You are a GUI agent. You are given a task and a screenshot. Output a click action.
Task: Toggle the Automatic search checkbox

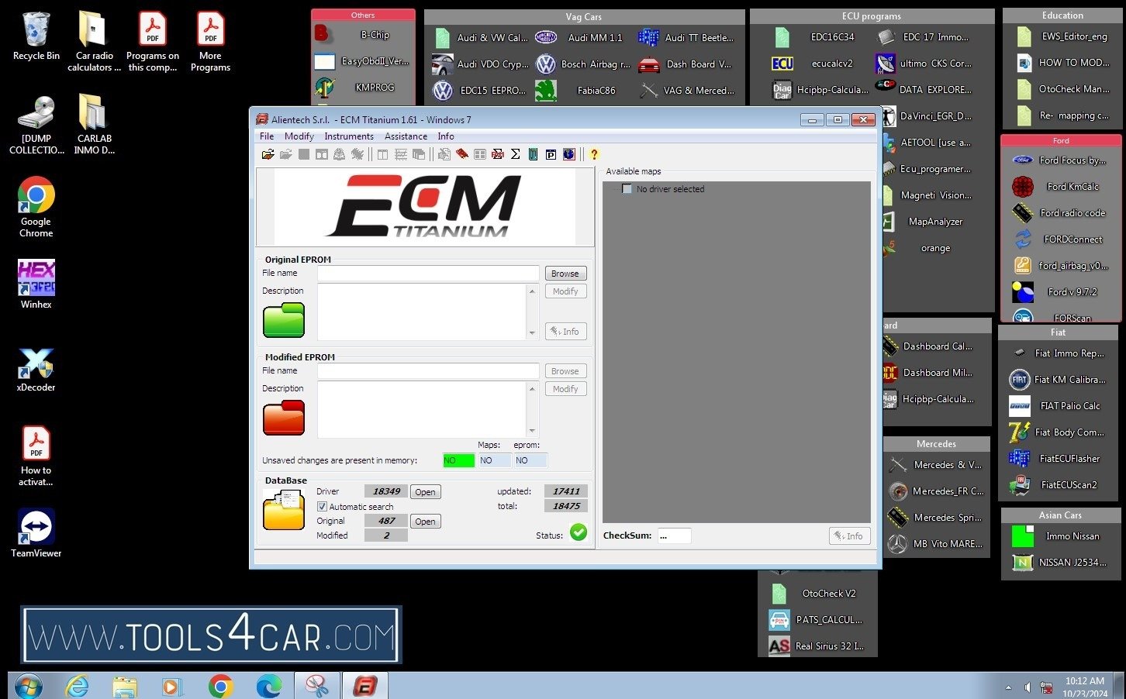322,507
